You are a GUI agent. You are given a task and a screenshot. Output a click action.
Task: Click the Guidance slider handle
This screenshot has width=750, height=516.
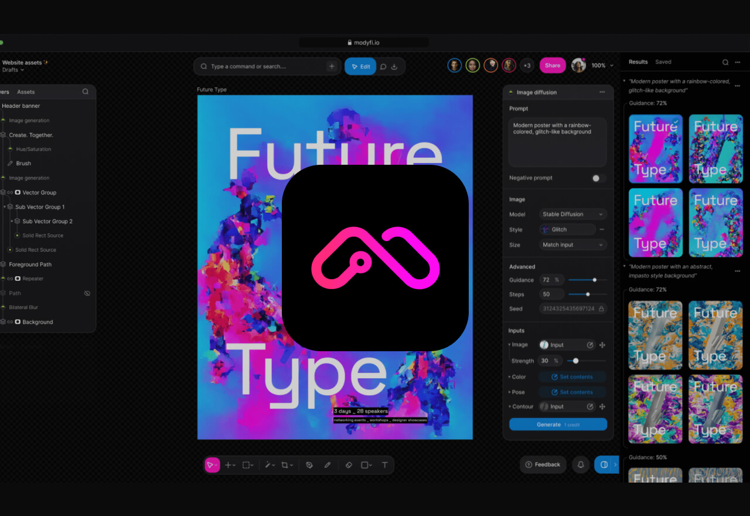pos(595,280)
